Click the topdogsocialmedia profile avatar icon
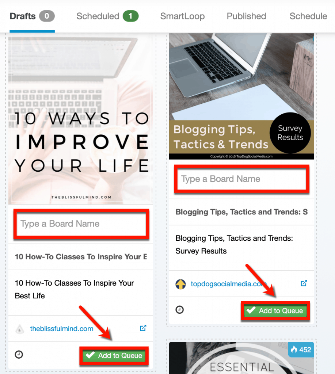This screenshot has height=374, width=335. pyautogui.click(x=180, y=284)
